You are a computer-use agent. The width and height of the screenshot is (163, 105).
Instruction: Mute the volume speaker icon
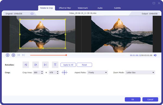tap(155, 55)
